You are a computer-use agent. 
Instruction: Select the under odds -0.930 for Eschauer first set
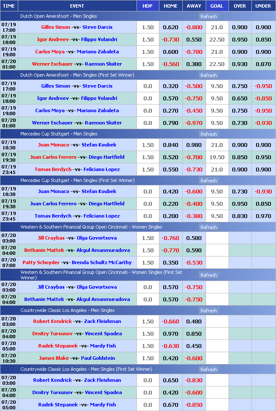coord(263,123)
